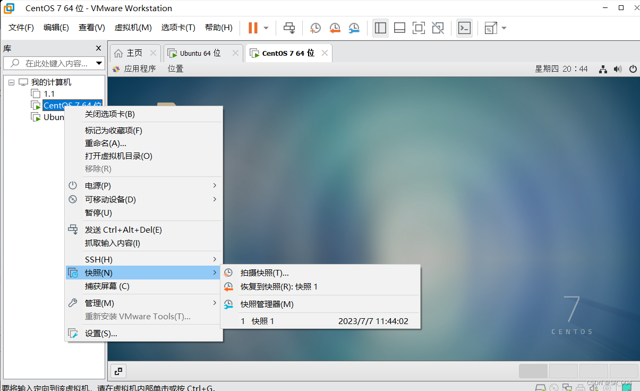The height and width of the screenshot is (391, 640).
Task: Close the 库 library panel
Action: coord(98,48)
